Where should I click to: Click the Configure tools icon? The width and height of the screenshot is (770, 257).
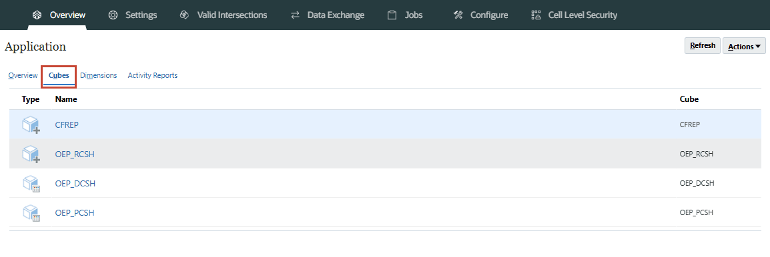click(458, 15)
